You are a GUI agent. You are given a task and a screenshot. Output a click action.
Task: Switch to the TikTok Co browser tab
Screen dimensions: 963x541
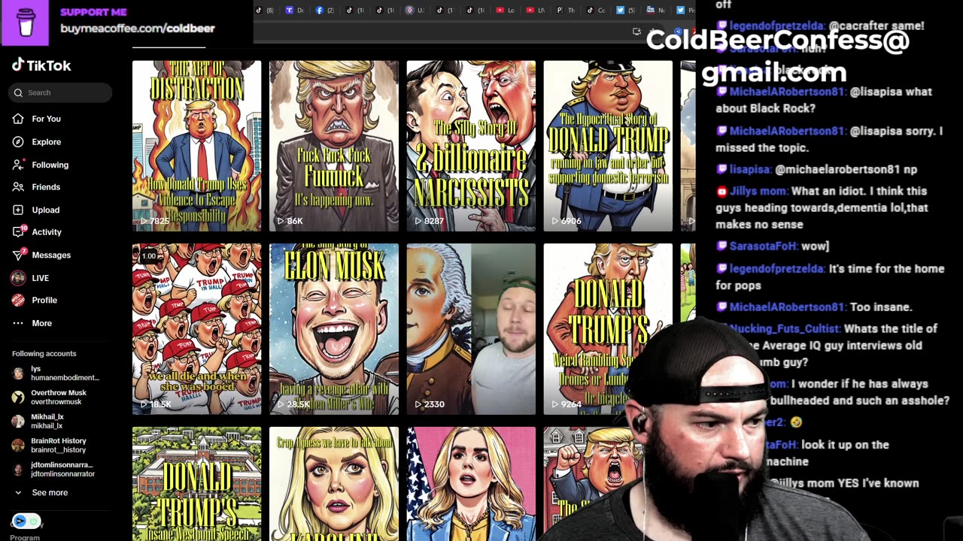[596, 11]
